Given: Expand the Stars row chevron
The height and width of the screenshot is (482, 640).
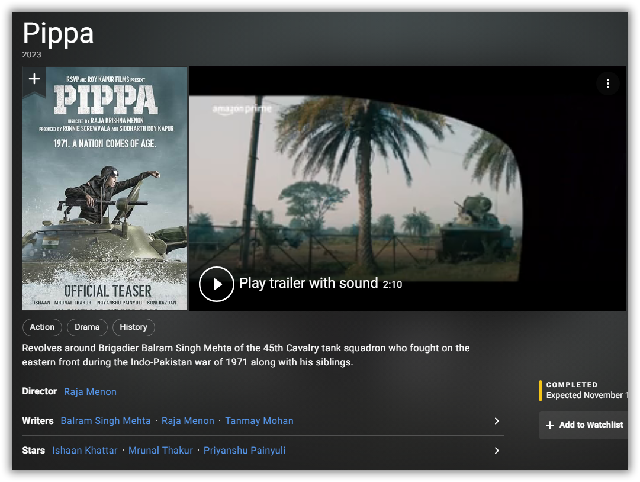Looking at the screenshot, I should (497, 451).
